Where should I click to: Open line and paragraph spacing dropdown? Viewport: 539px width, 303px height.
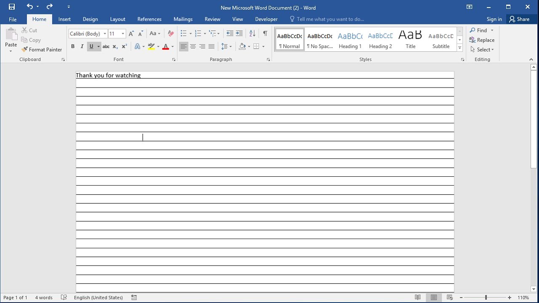point(226,46)
